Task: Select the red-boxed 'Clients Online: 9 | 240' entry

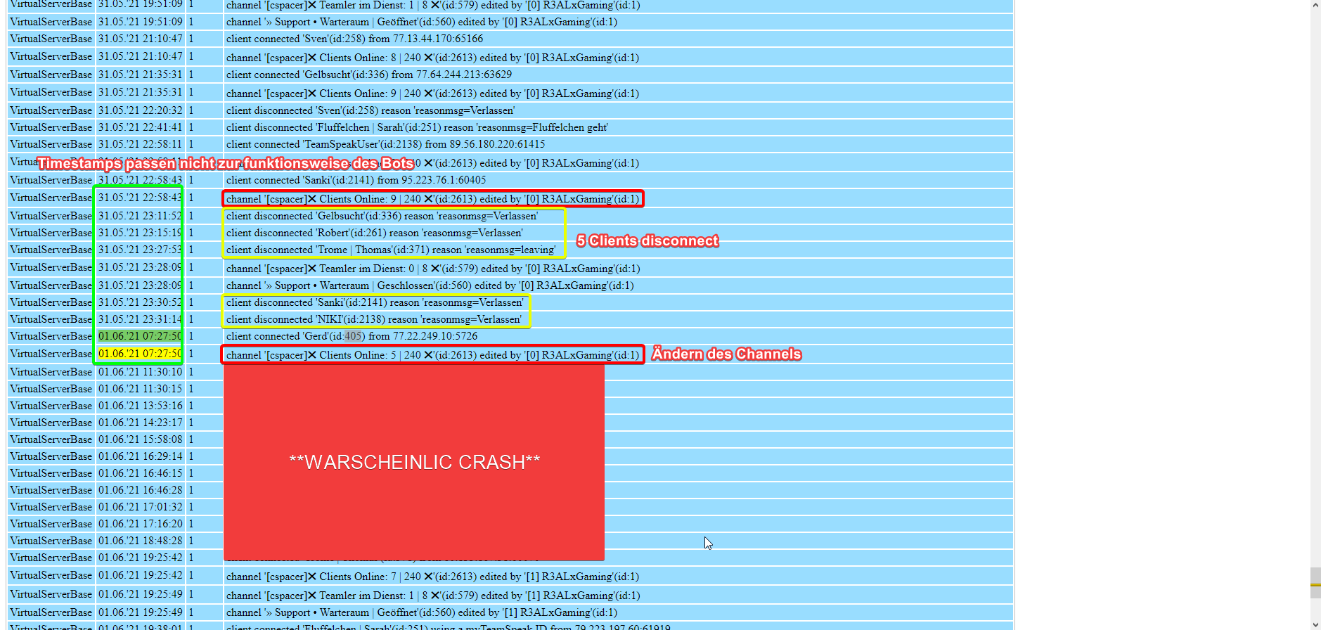Action: (x=432, y=199)
